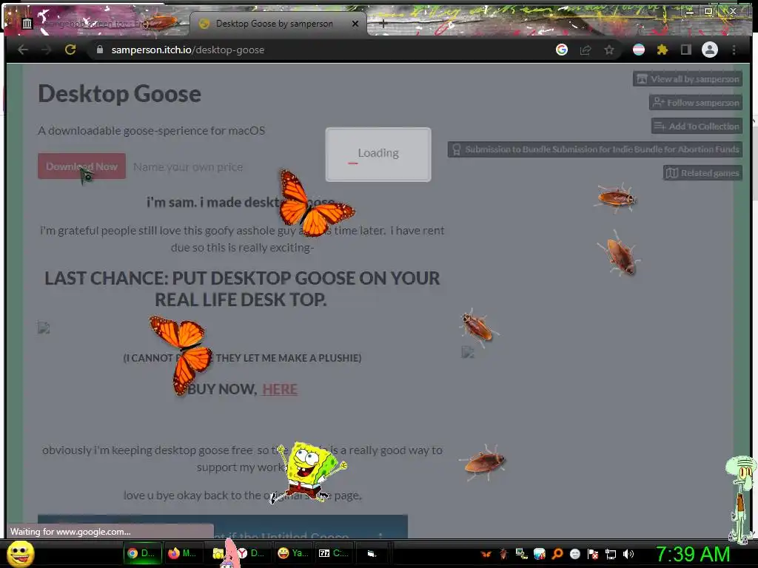758x568 pixels.
Task: Click the striped round extension icon
Action: point(639,50)
